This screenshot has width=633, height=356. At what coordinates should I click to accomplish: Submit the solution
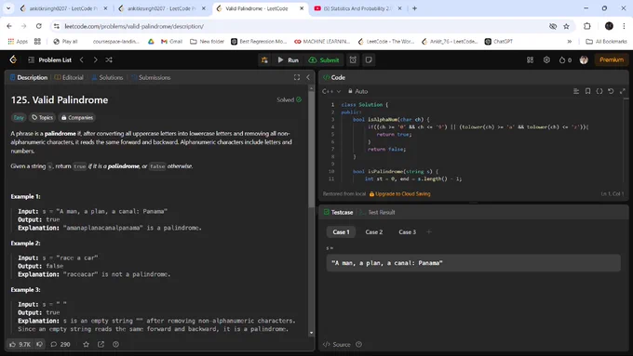324,59
